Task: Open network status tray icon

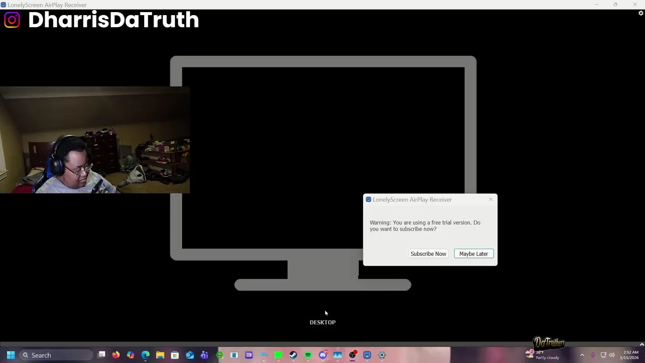Action: 603,355
